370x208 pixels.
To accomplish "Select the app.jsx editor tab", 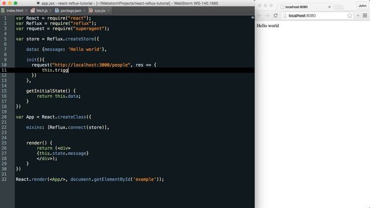I will pos(100,10).
